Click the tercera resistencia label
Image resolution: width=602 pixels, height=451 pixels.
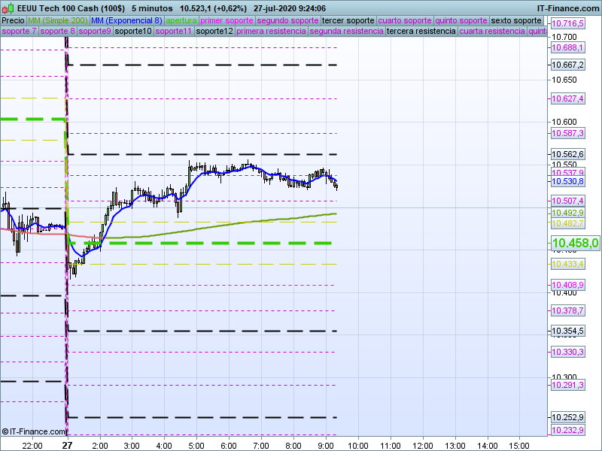420,32
